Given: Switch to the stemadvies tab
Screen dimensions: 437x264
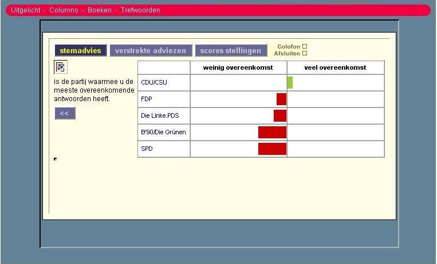Looking at the screenshot, I should click(81, 50).
